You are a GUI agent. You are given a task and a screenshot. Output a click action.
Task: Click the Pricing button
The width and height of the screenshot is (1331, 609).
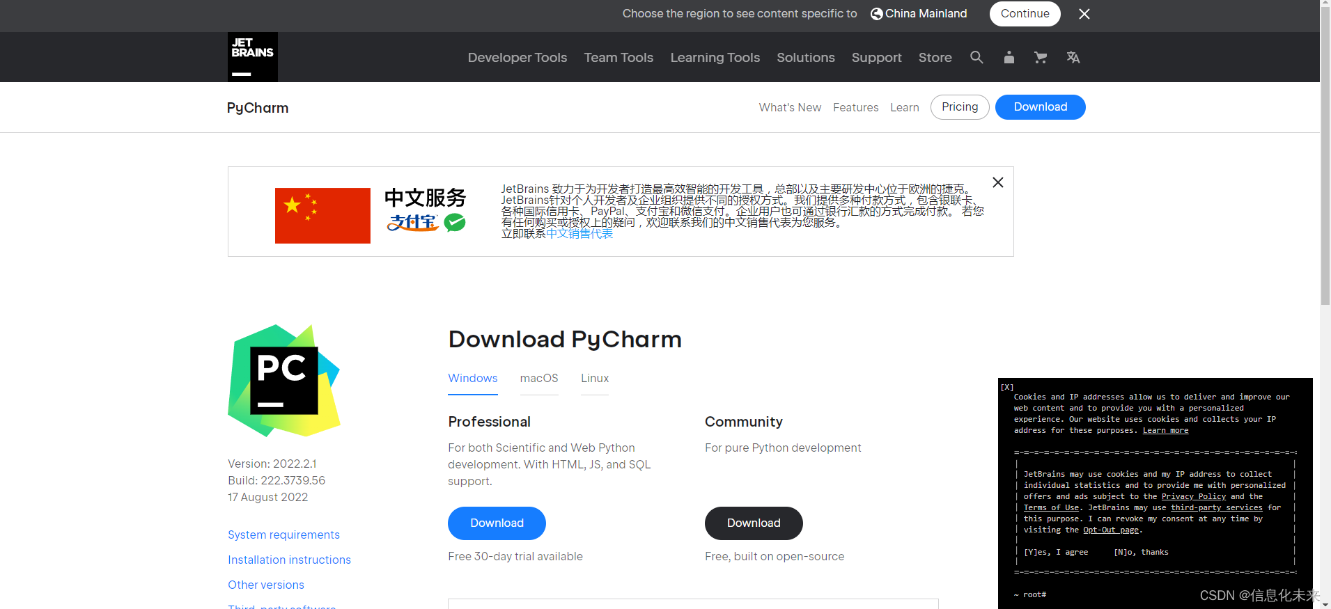[x=960, y=107]
